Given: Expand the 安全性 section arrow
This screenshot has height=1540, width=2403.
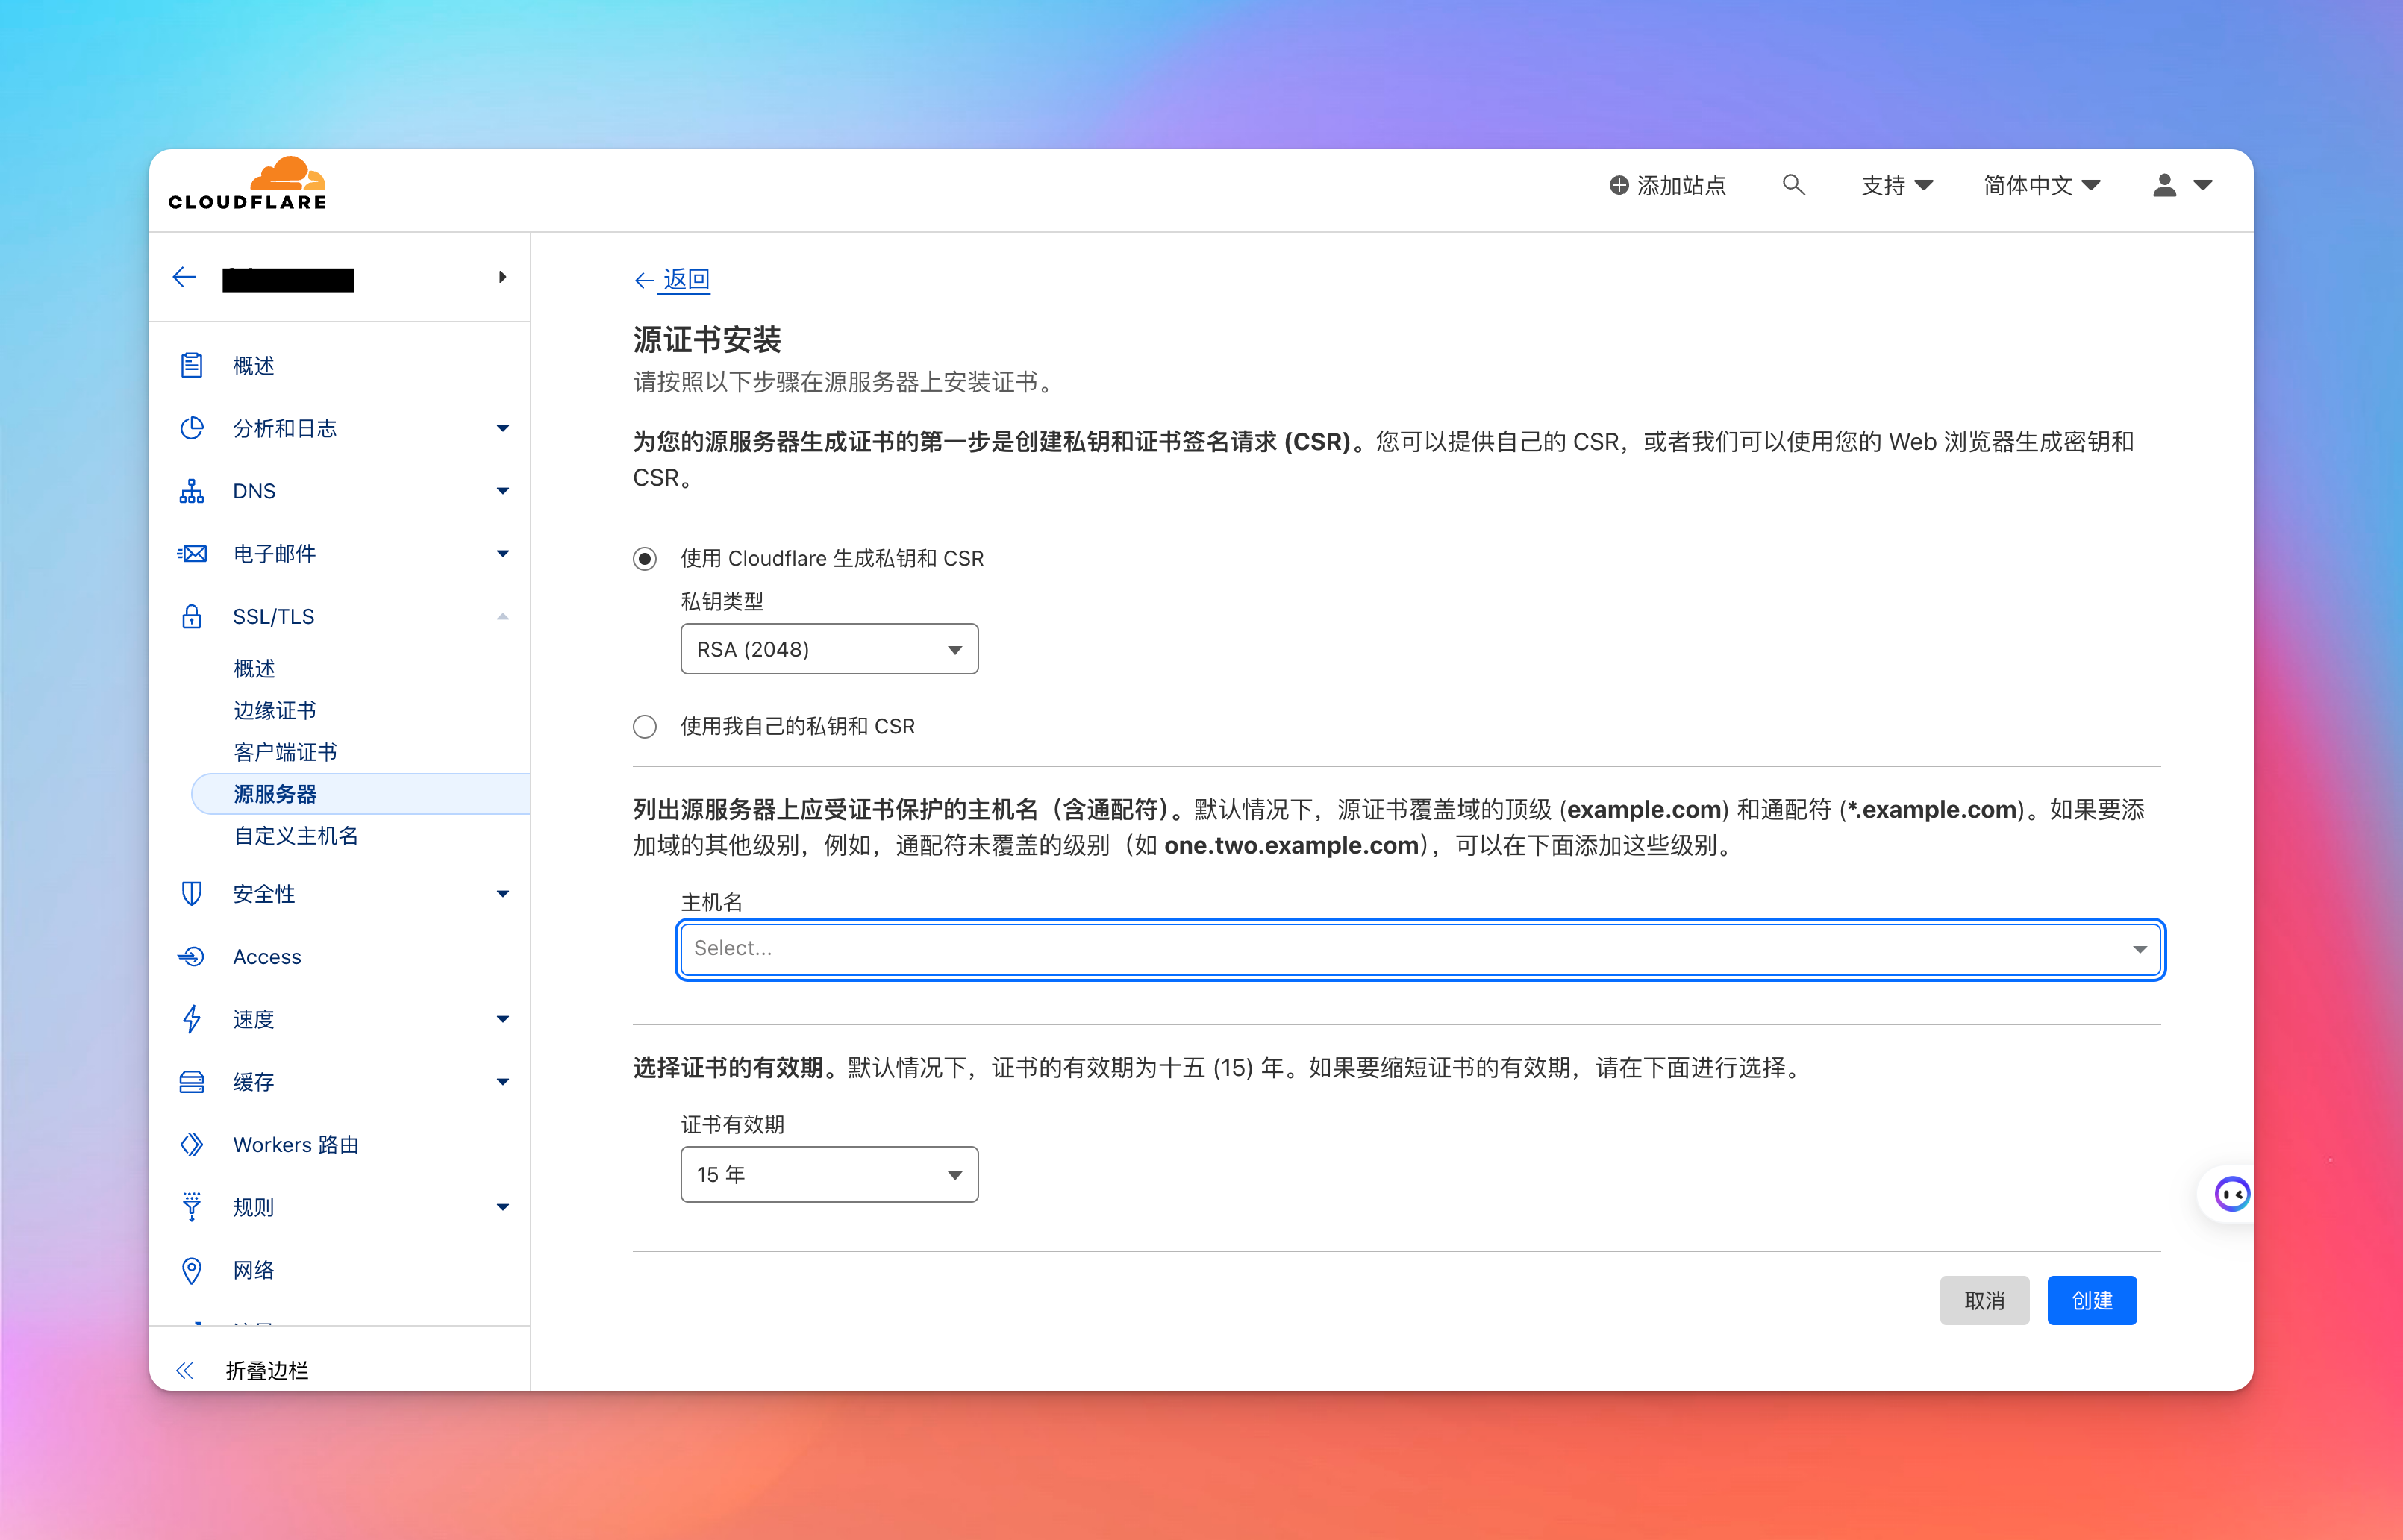Looking at the screenshot, I should point(503,893).
